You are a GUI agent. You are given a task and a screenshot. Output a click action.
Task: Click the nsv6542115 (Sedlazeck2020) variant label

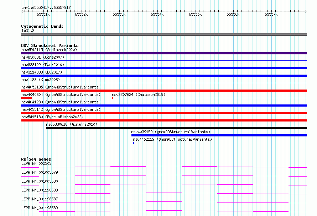pos(49,50)
